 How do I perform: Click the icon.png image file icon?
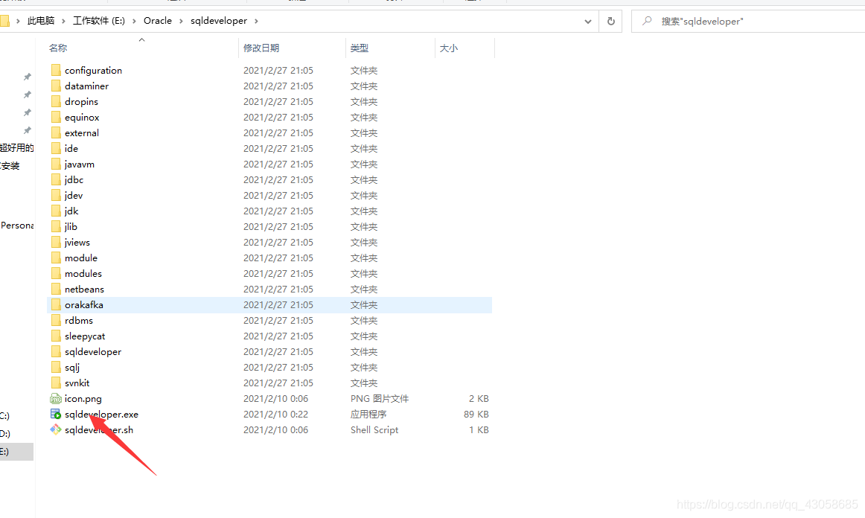tap(56, 398)
